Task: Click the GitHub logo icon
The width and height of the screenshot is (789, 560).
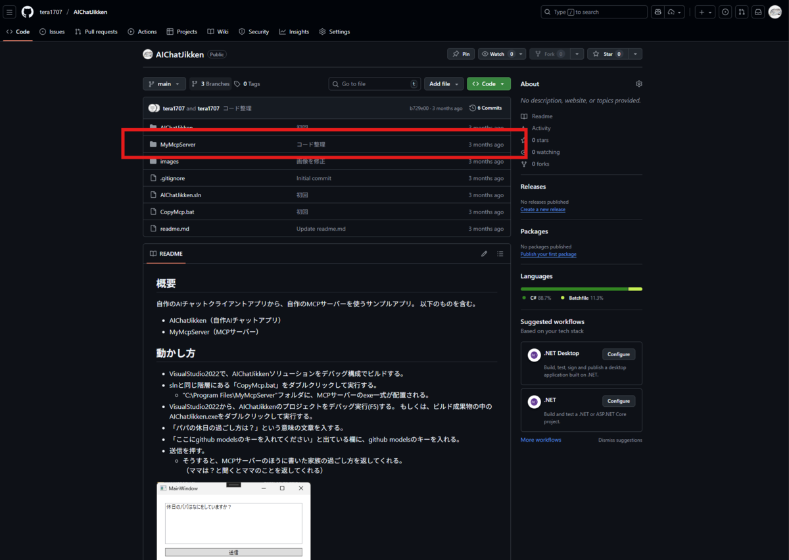Action: click(x=28, y=12)
